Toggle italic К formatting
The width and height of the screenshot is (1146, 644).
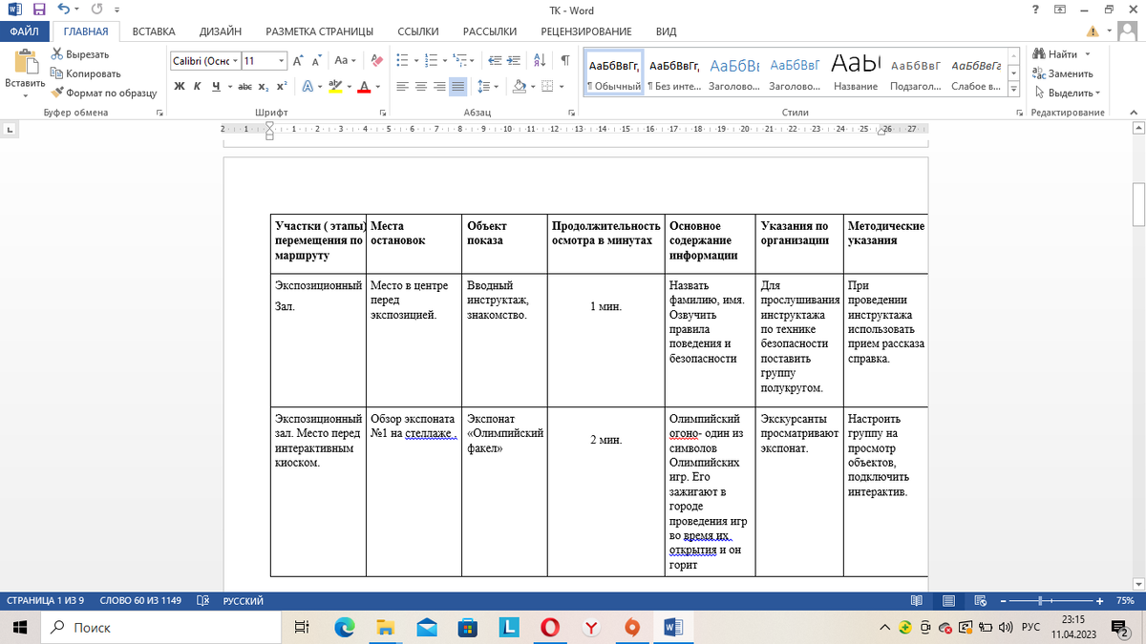(x=198, y=86)
